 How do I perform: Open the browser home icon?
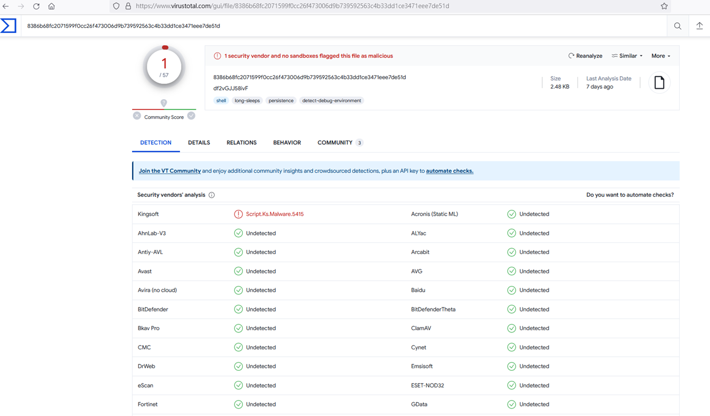(x=52, y=6)
